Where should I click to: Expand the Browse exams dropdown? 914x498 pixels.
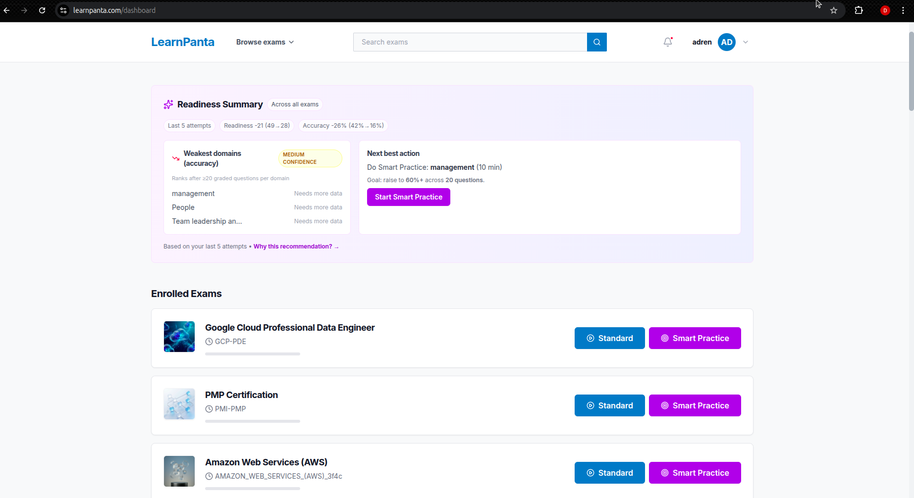click(265, 42)
